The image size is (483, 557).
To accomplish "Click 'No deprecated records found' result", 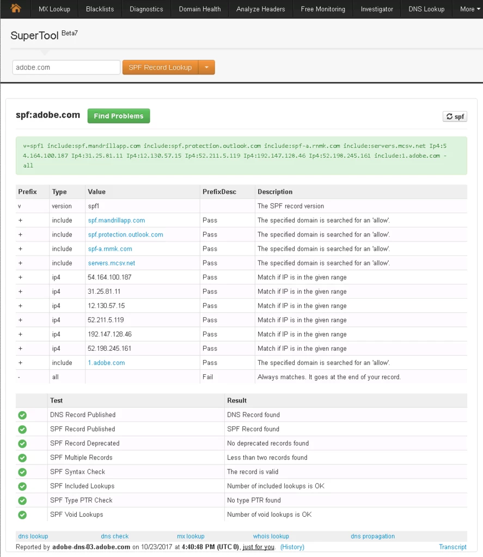I will (268, 443).
